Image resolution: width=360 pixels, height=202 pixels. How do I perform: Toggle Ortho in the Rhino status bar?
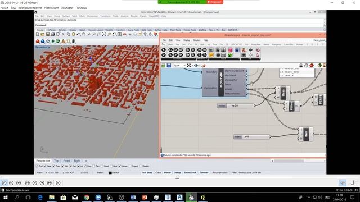tap(159, 173)
